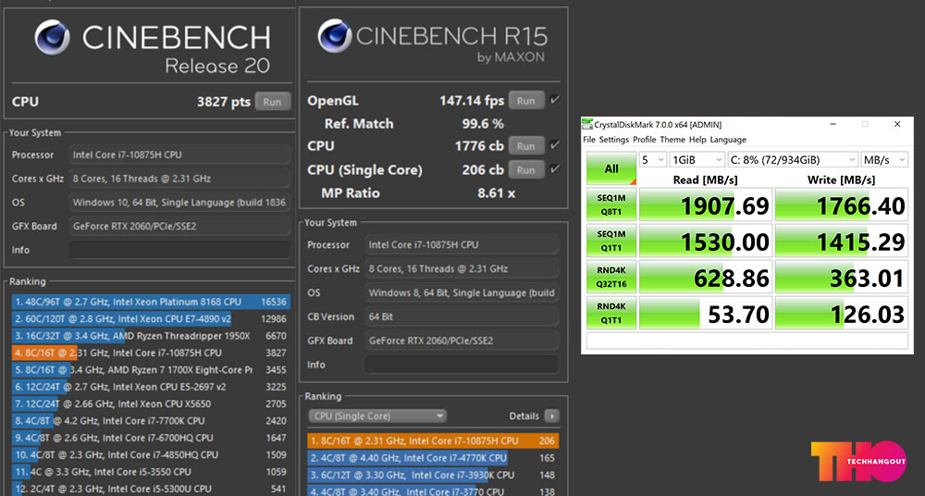Click the Info field in Cinebench R20
Image resolution: width=925 pixels, height=496 pixels.
(x=179, y=250)
